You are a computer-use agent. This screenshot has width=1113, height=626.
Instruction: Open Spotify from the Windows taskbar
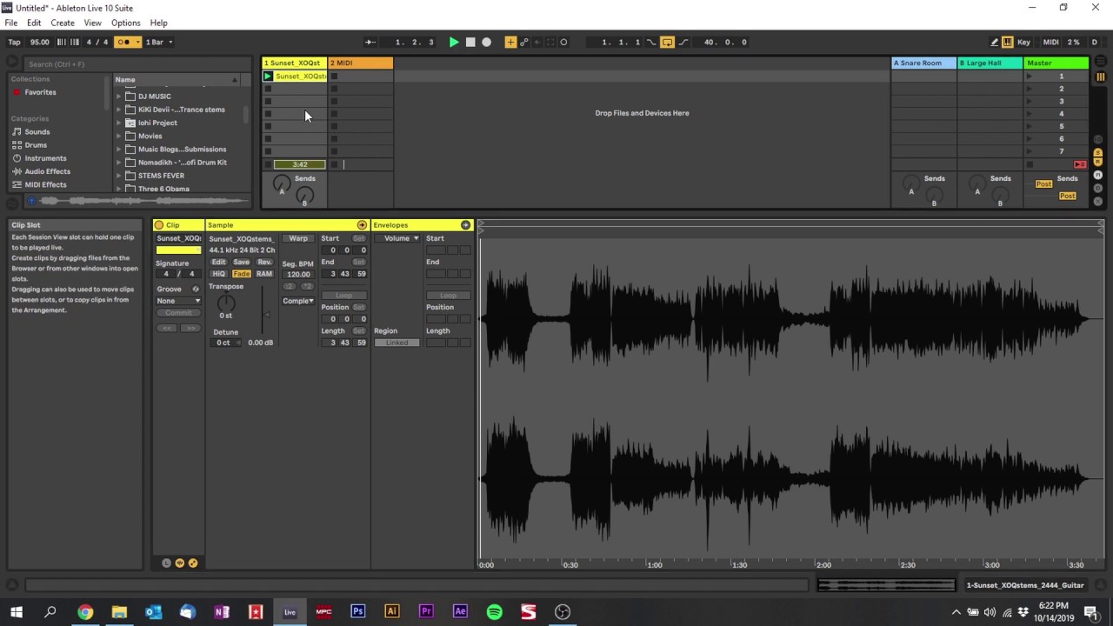point(494,612)
